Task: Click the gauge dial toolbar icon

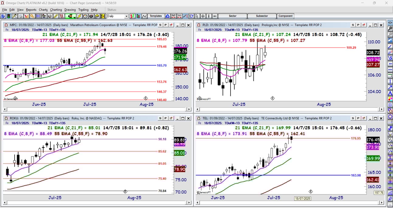Action: click(85, 16)
